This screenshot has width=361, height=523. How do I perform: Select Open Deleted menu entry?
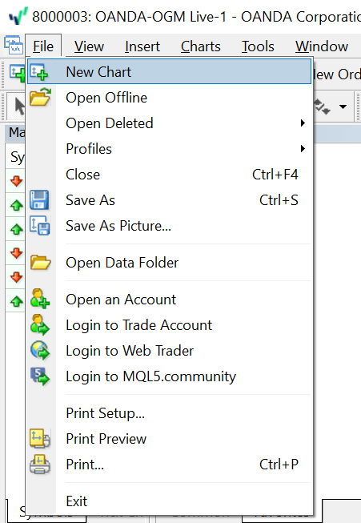point(170,123)
